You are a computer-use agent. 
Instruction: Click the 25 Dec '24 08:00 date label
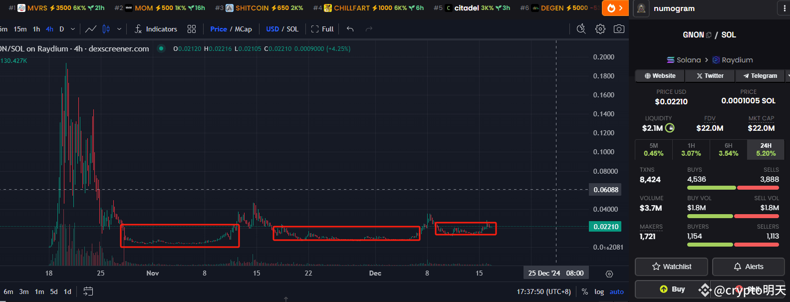tap(556, 273)
